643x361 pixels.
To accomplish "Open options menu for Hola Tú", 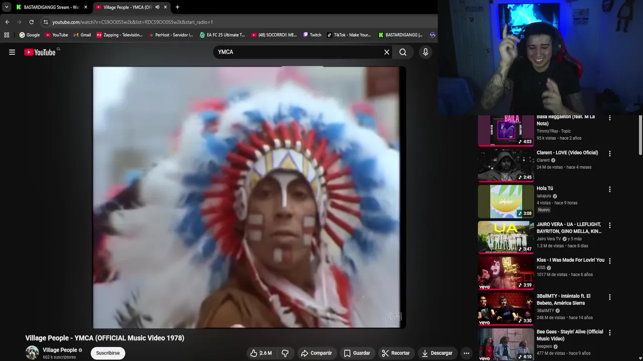I will (x=610, y=190).
